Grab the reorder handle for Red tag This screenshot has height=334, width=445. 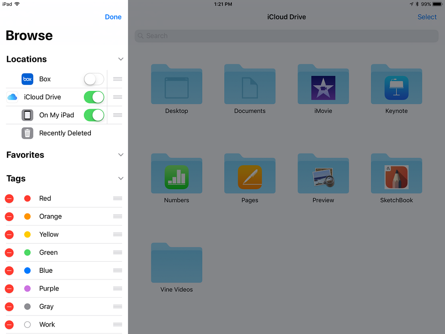tap(117, 198)
